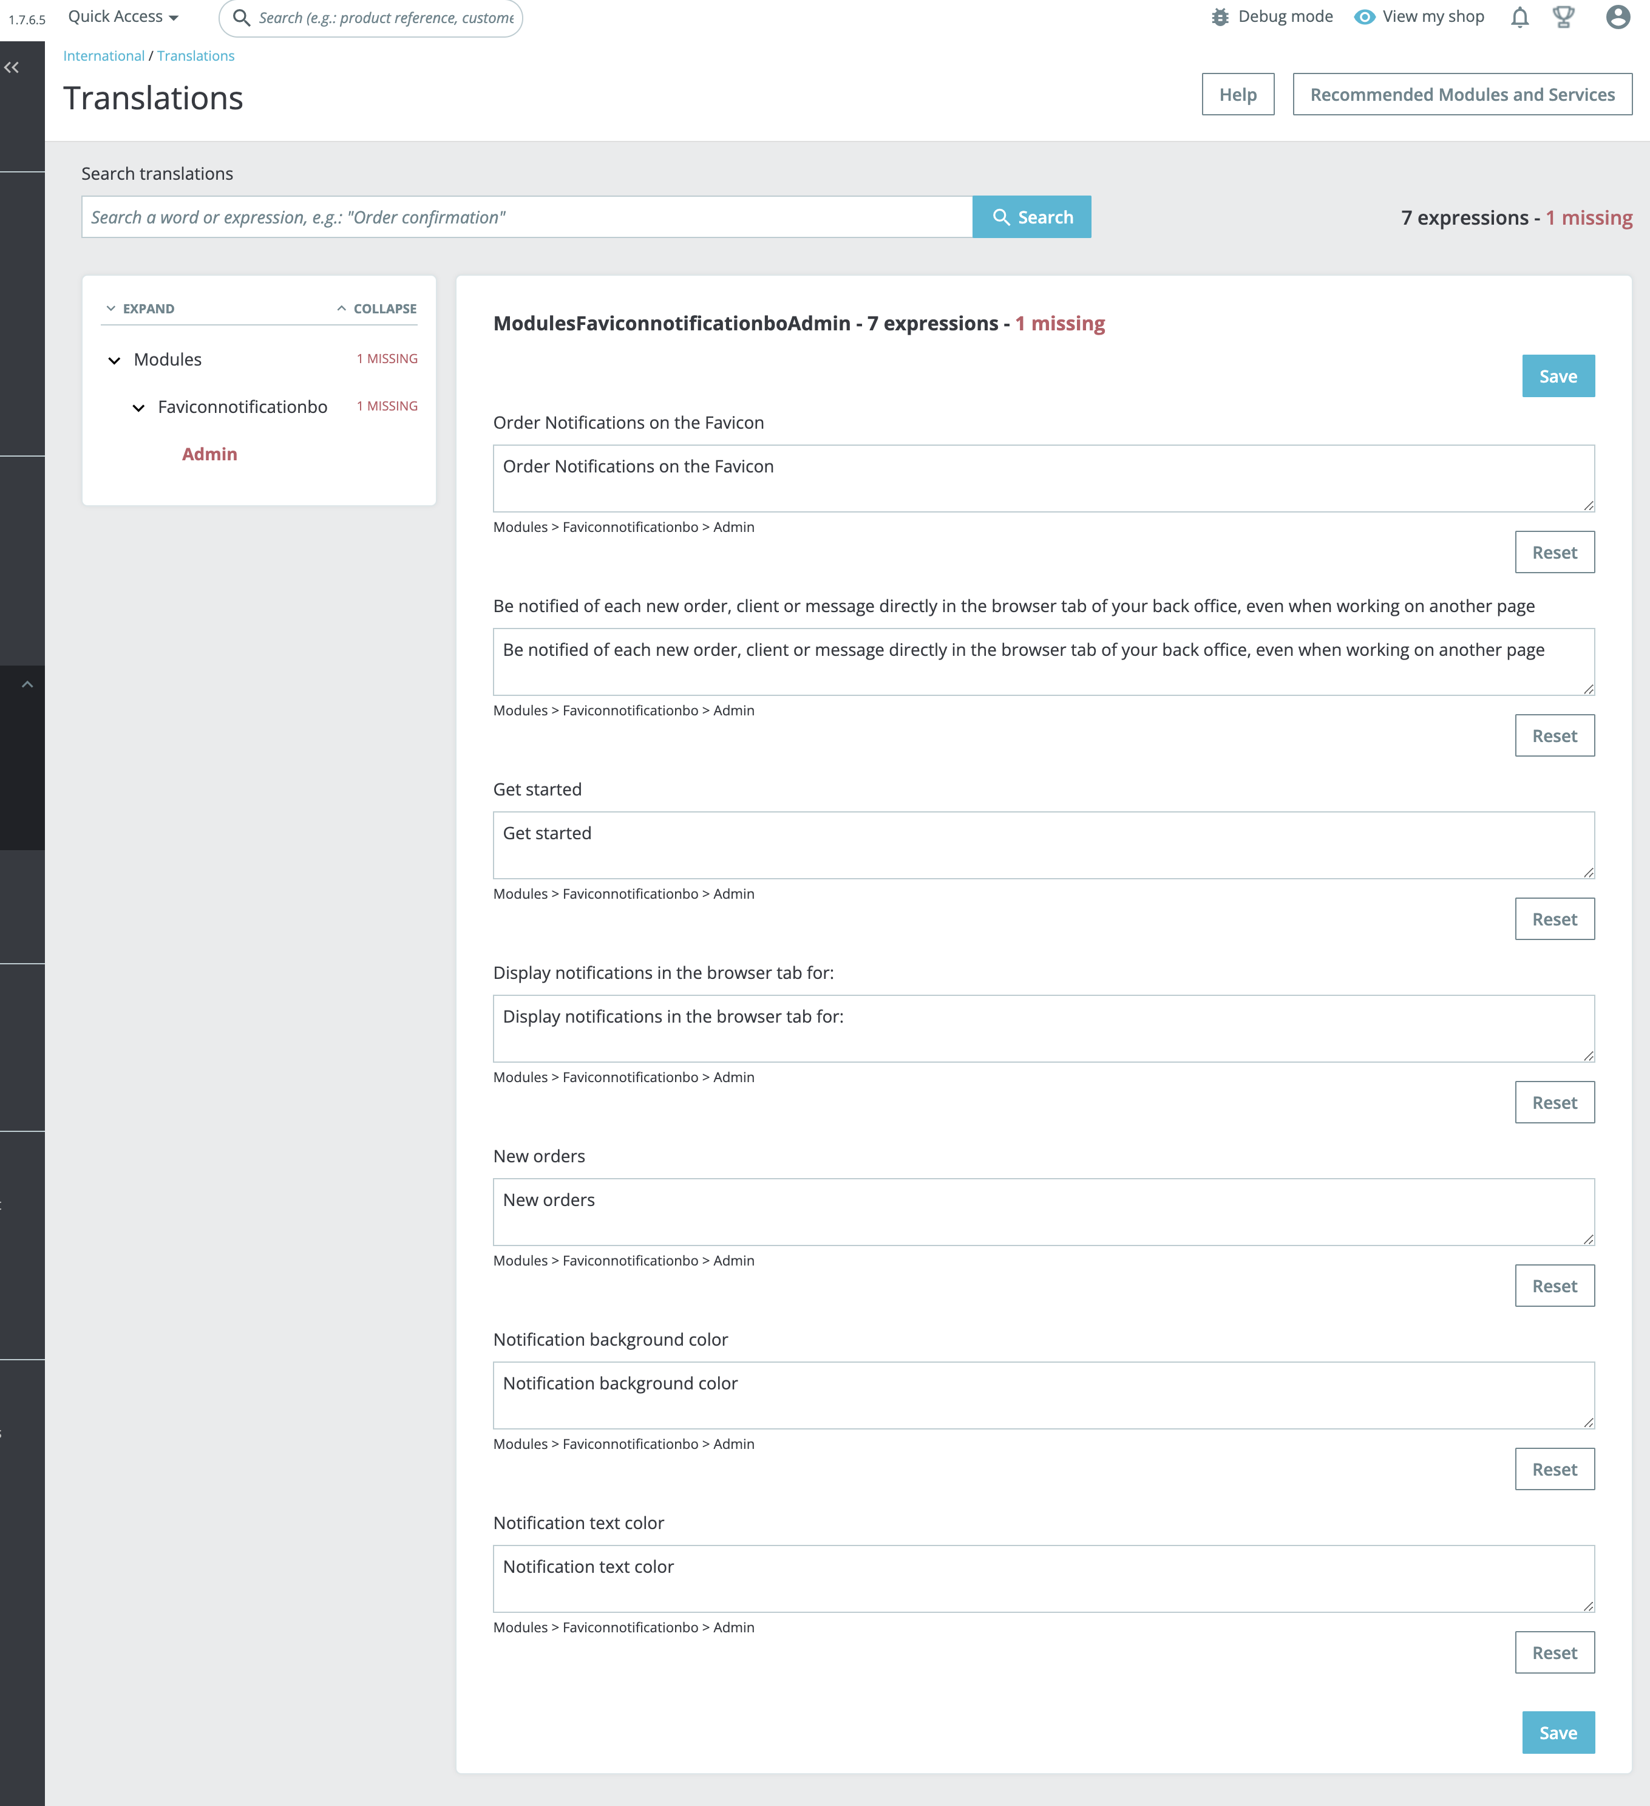Image resolution: width=1650 pixels, height=1806 pixels.
Task: Collapse the sidebar with the double-chevron icon
Action: coord(13,66)
